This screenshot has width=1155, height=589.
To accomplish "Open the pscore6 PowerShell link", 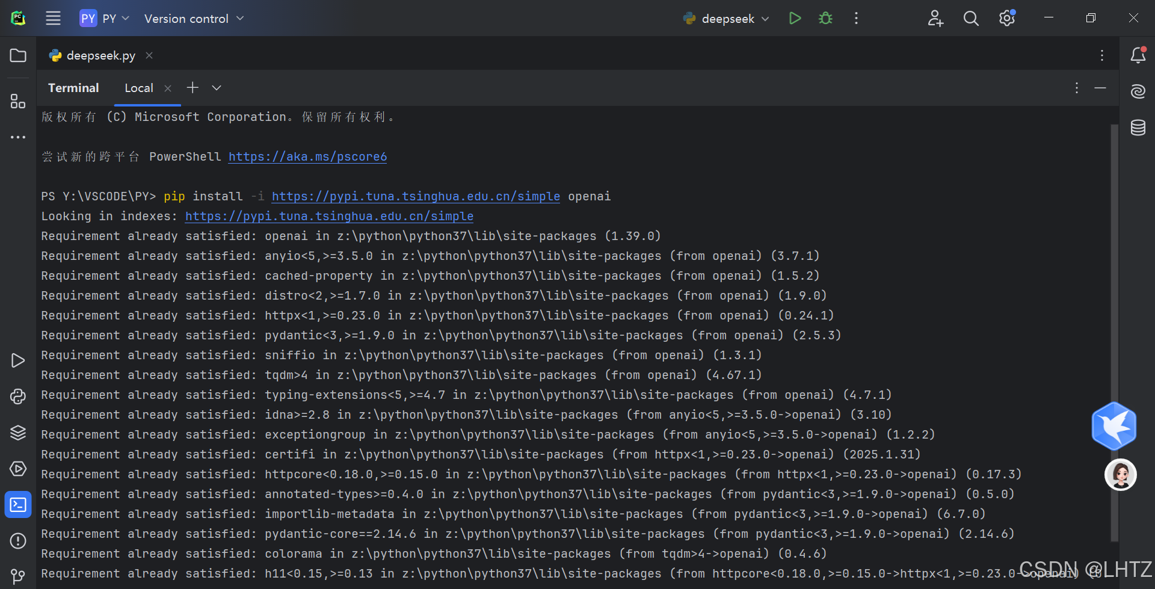I will pyautogui.click(x=307, y=156).
